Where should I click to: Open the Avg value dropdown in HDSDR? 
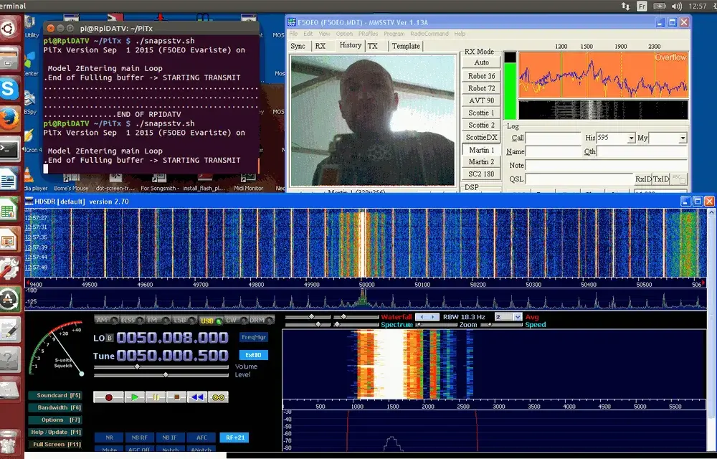click(x=518, y=317)
